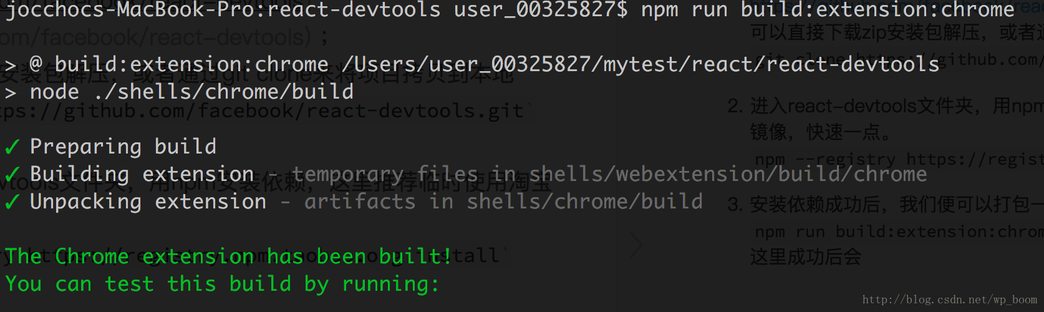
Task: Click the node ./shells/chrome/build line
Action: pyautogui.click(x=191, y=92)
